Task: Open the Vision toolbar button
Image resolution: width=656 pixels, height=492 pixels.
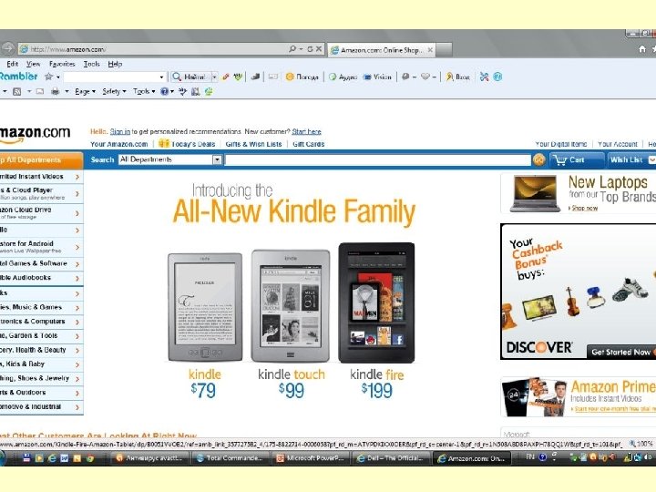Action: point(377,77)
